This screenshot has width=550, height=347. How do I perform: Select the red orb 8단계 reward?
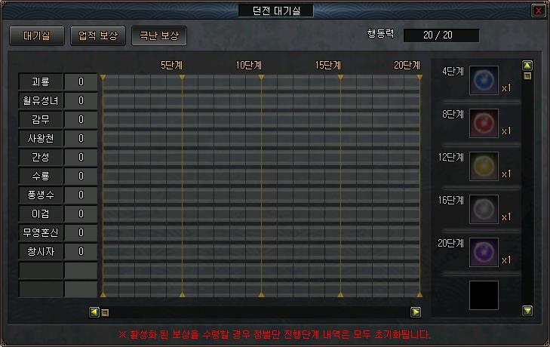[x=484, y=123]
